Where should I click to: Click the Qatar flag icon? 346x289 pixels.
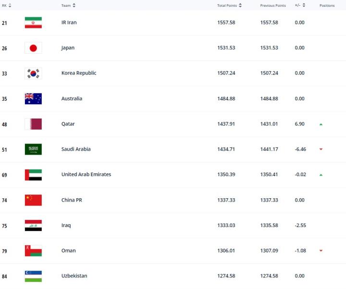coord(33,124)
